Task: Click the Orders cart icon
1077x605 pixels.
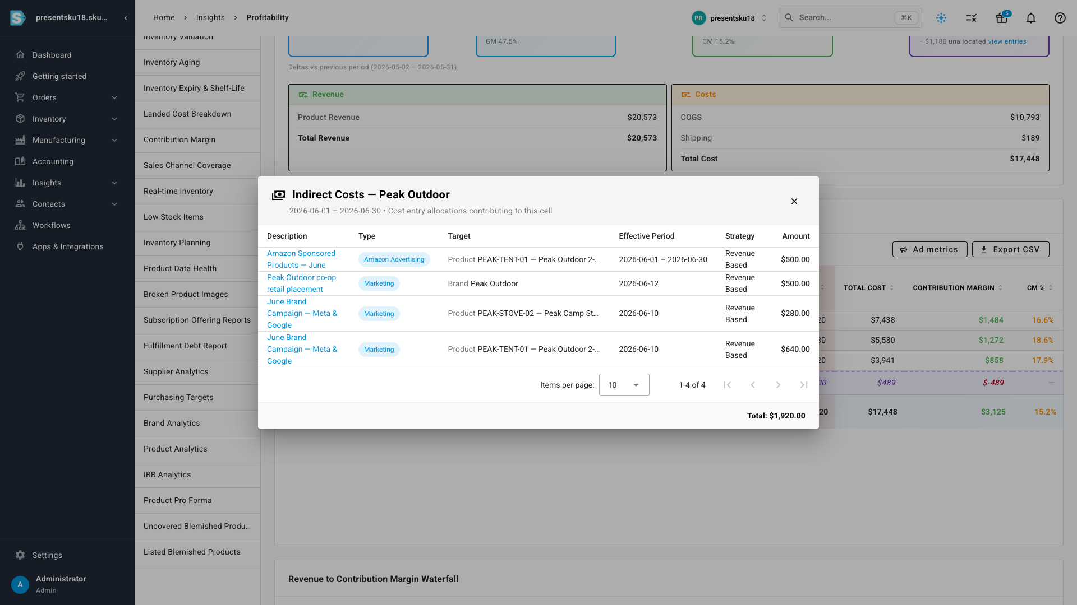Action: pos(20,97)
